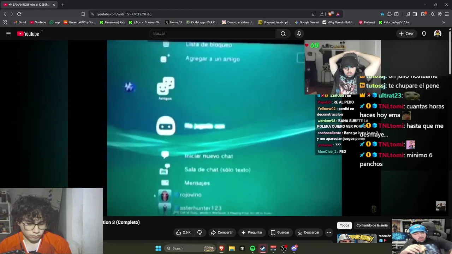The image size is (452, 254).
Task: Click the Crear button
Action: 406,34
